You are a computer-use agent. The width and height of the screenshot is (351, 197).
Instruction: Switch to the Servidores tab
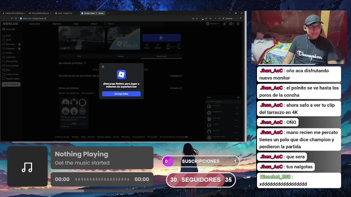coord(162,56)
